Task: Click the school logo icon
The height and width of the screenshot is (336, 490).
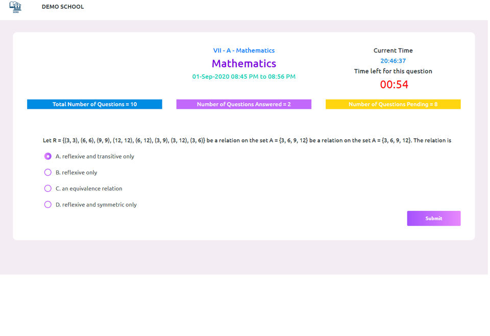Action: [15, 7]
